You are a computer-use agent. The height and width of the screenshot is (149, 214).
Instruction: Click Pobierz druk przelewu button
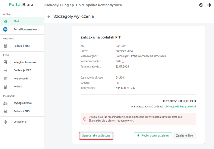click(153, 136)
